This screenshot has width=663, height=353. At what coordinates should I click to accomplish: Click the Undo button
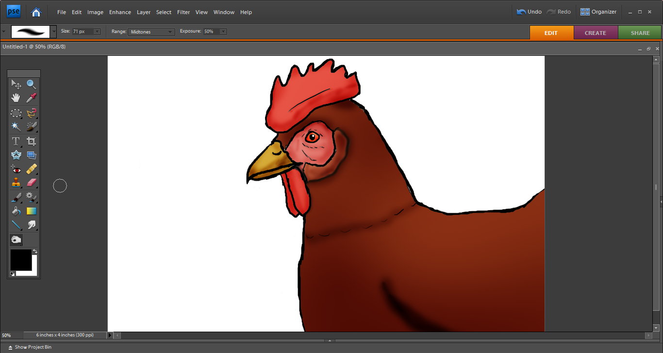[x=529, y=12]
